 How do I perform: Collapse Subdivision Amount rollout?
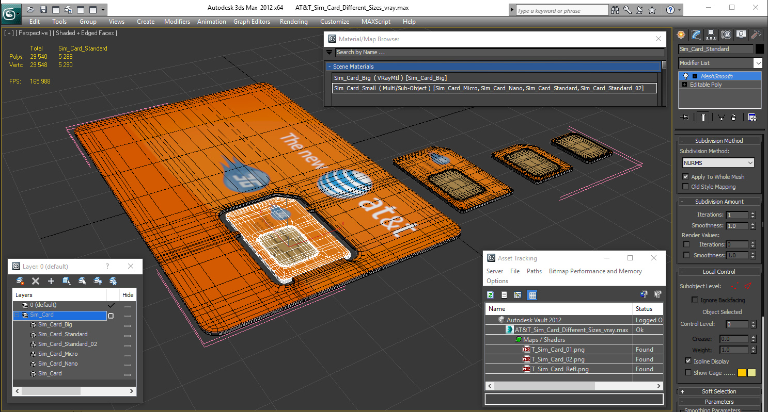coord(718,202)
